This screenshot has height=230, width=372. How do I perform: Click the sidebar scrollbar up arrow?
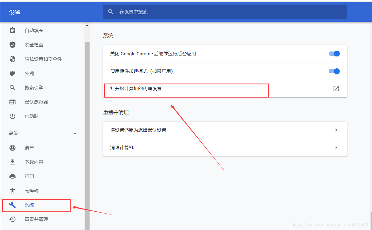click(x=87, y=25)
